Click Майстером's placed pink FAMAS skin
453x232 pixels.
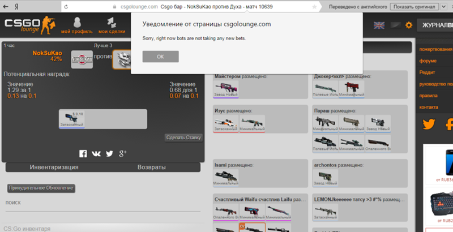click(x=226, y=89)
